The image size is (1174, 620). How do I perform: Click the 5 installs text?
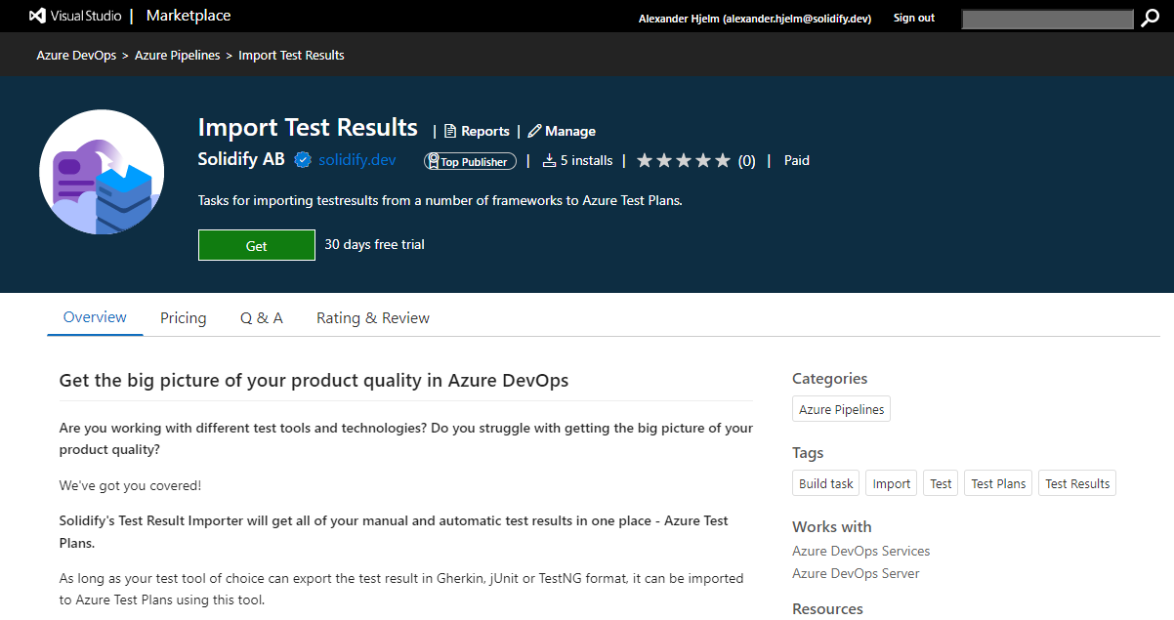[x=587, y=160]
